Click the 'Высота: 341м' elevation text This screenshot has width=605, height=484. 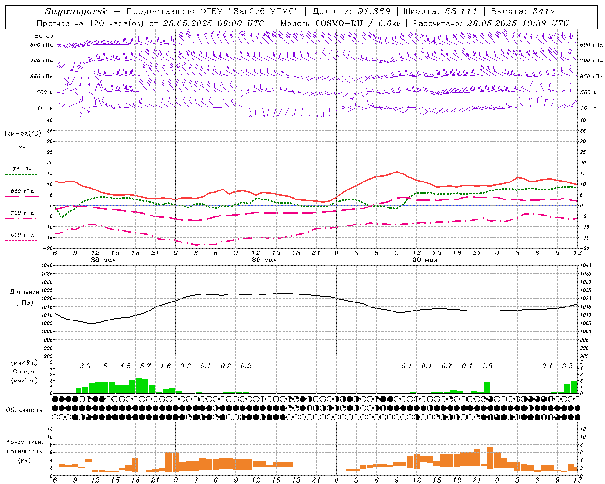523,11
